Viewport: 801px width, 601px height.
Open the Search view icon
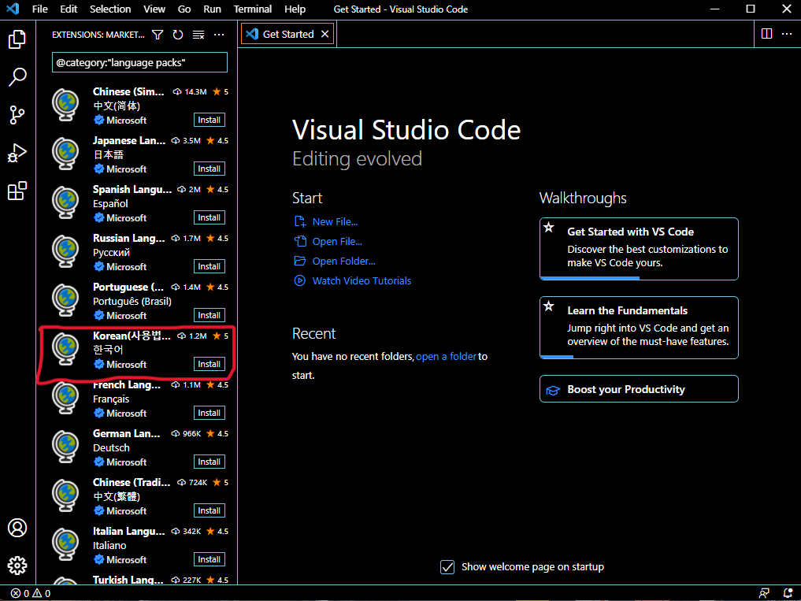[x=17, y=76]
